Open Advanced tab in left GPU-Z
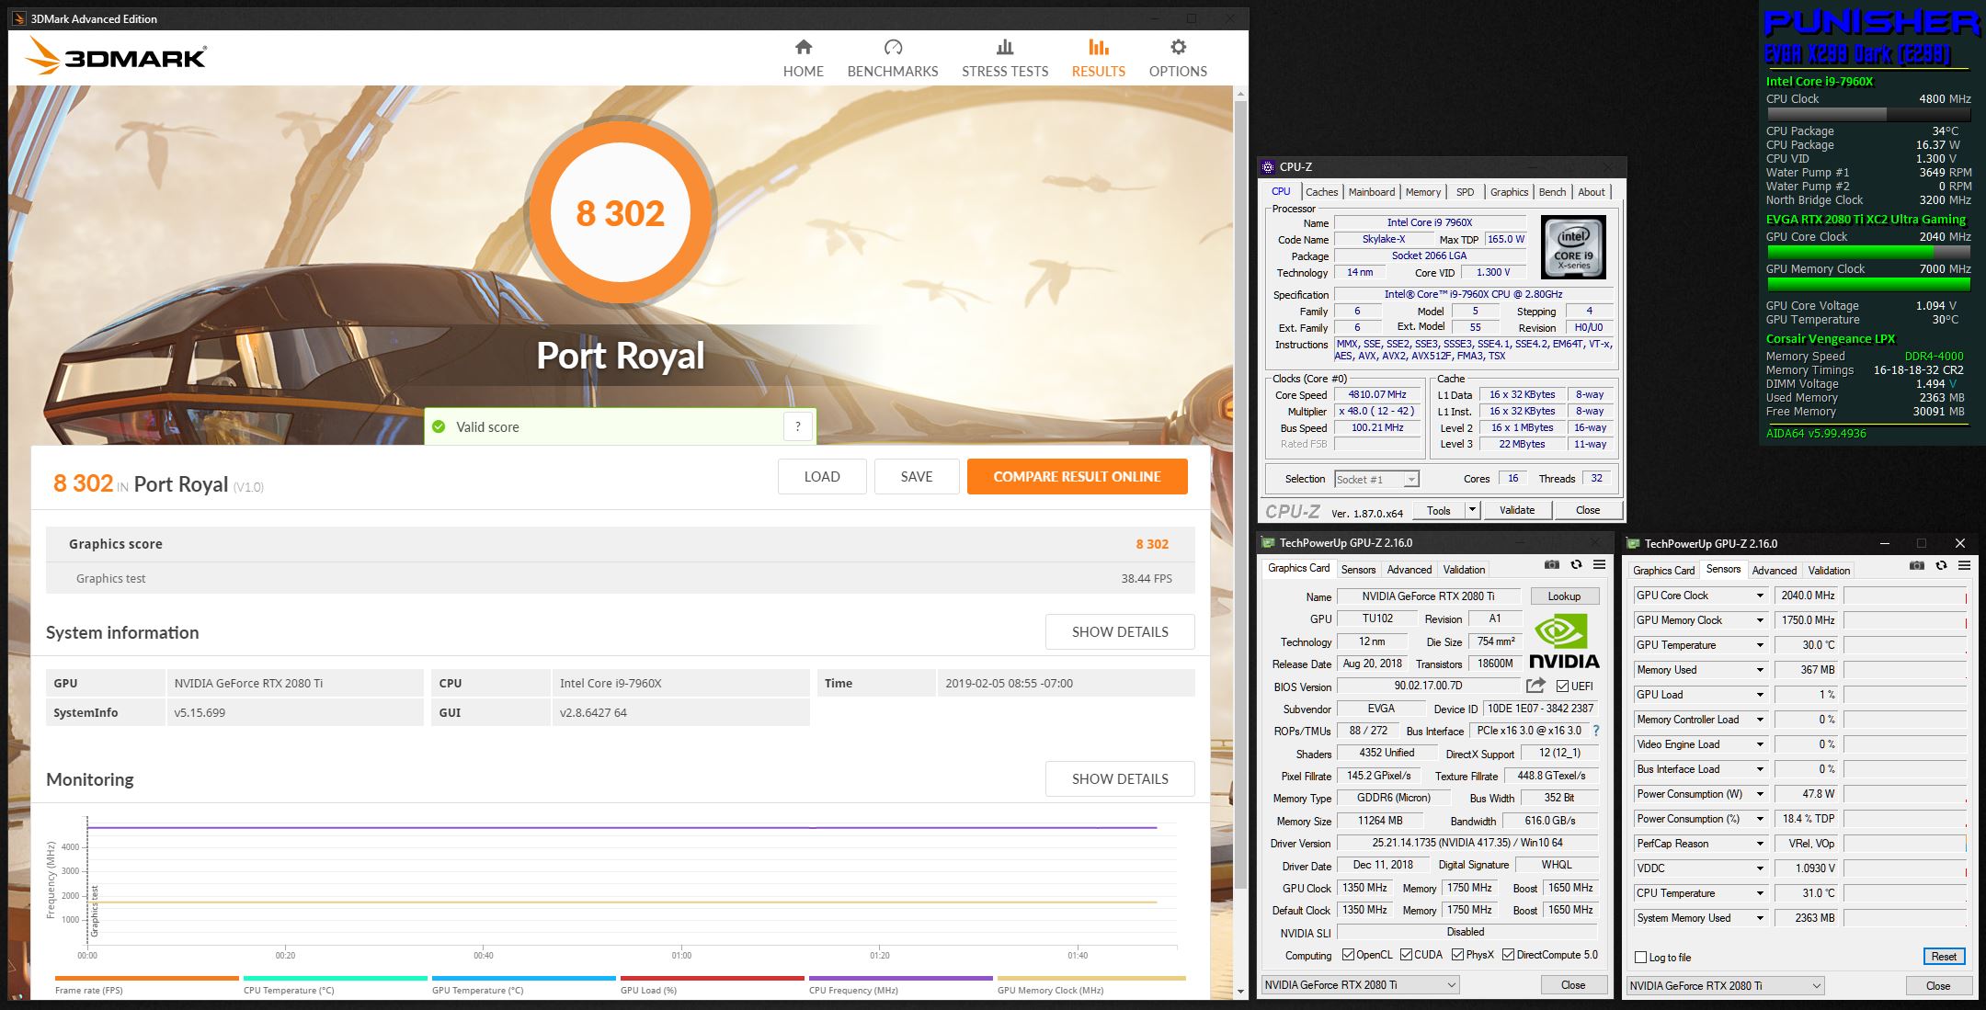Image resolution: width=1986 pixels, height=1010 pixels. tap(1409, 570)
